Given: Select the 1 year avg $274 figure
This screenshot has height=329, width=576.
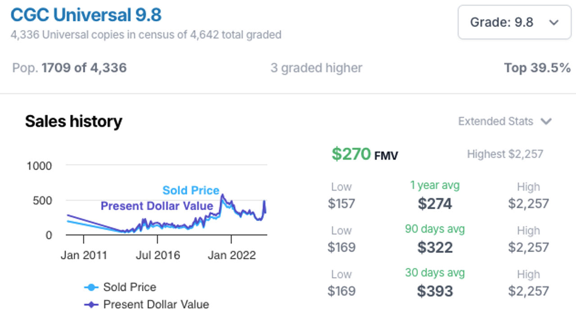Looking at the screenshot, I should click(x=435, y=204).
